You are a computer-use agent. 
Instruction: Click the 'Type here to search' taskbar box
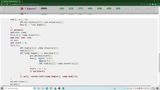(18, 88)
